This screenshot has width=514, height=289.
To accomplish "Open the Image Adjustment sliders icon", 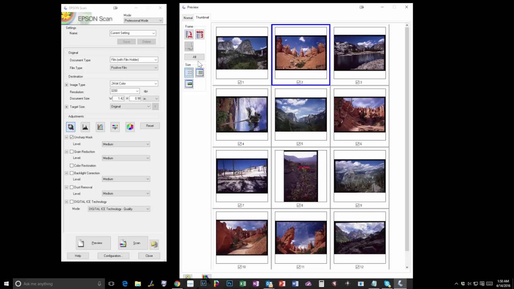I will tap(115, 127).
